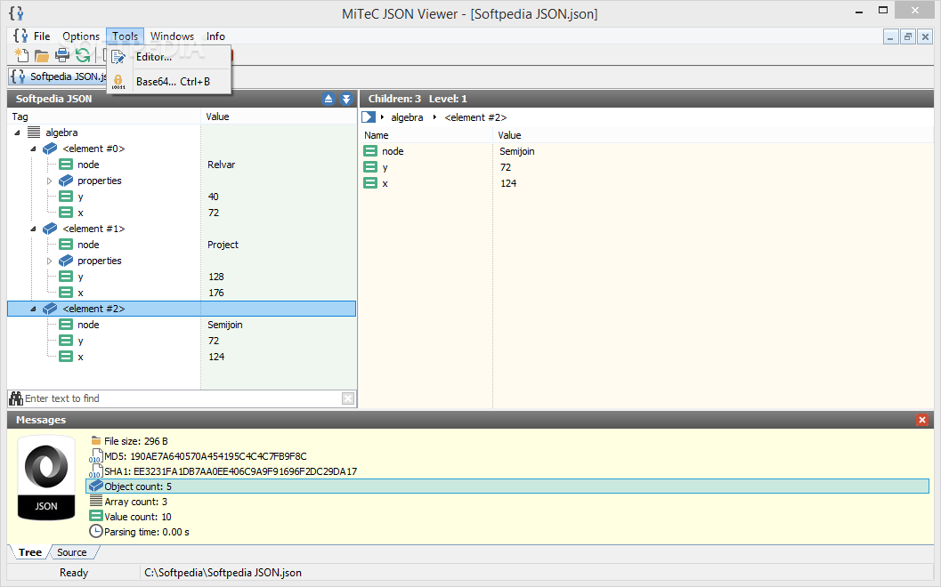Choose Editor... from the Tools menu
The image size is (941, 587).
click(x=168, y=57)
